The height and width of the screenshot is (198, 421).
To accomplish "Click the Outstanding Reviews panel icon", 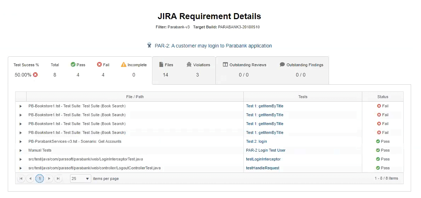I will click(x=225, y=64).
